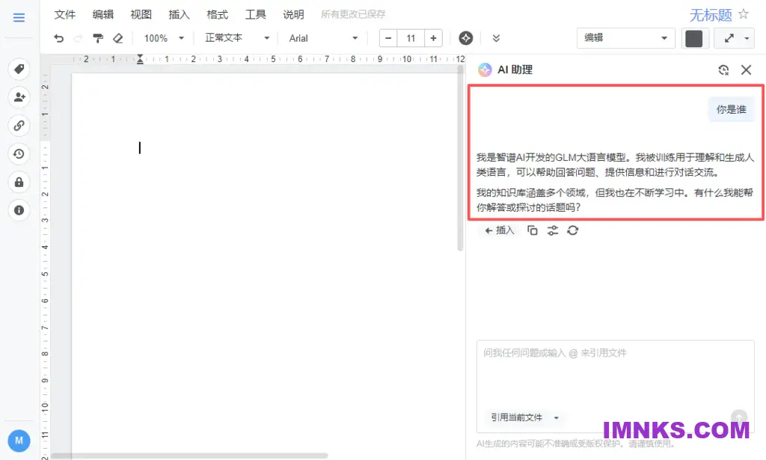Open the zoom level dropdown
The image size is (766, 460).
pos(161,38)
